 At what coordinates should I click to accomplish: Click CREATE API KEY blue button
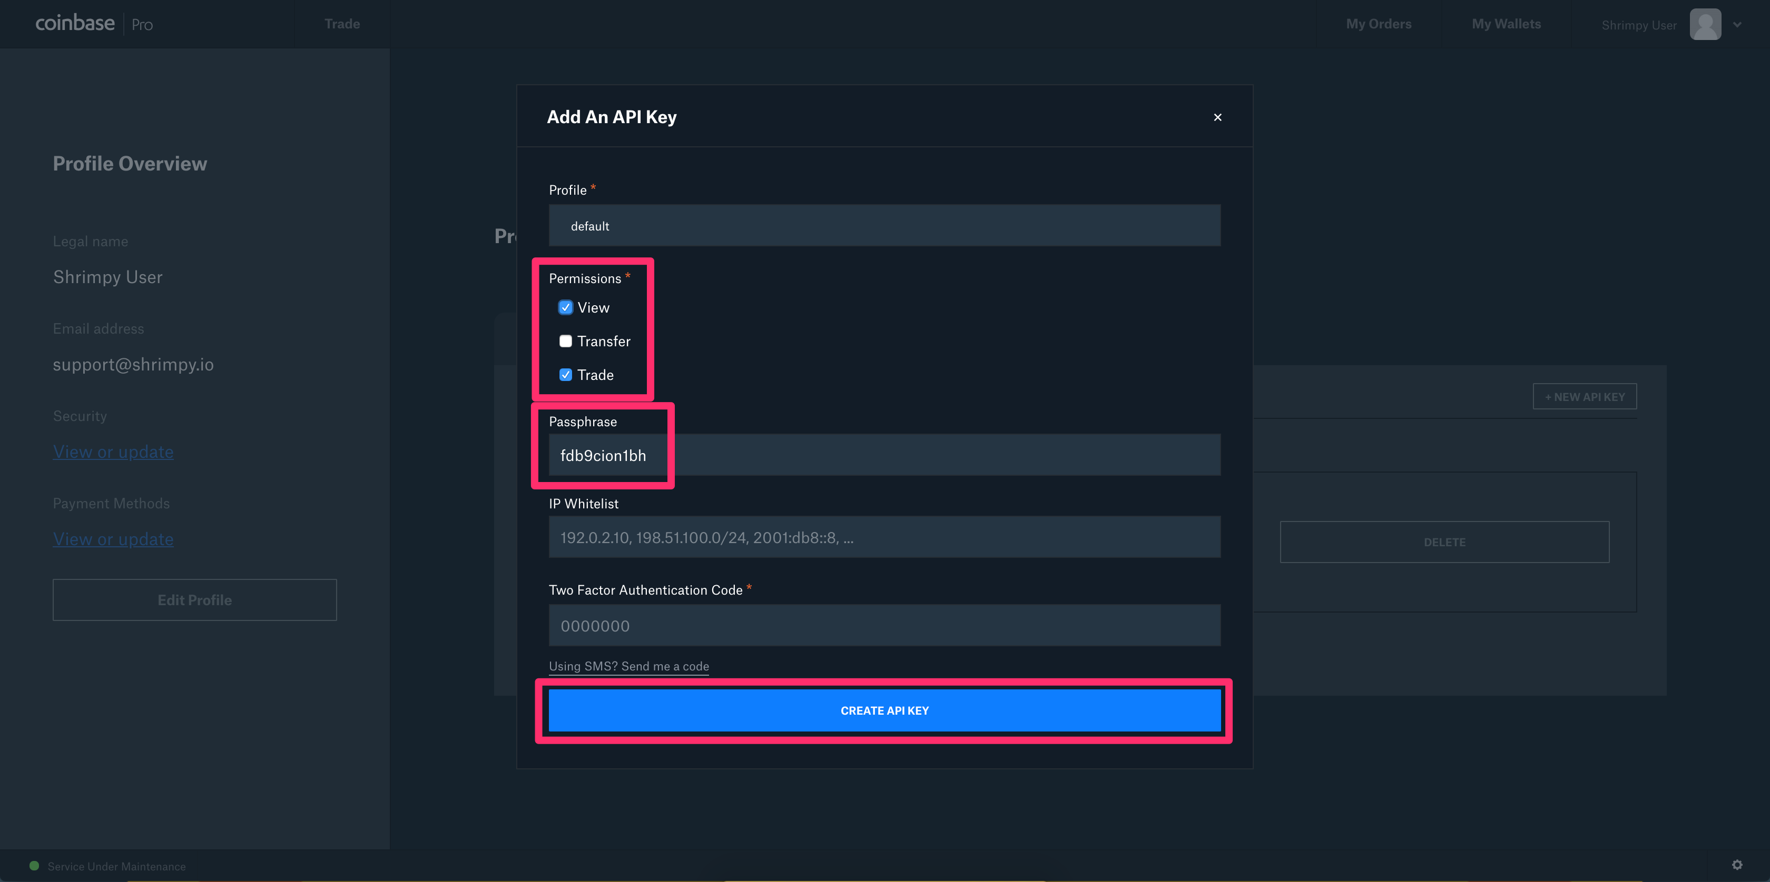(x=884, y=709)
